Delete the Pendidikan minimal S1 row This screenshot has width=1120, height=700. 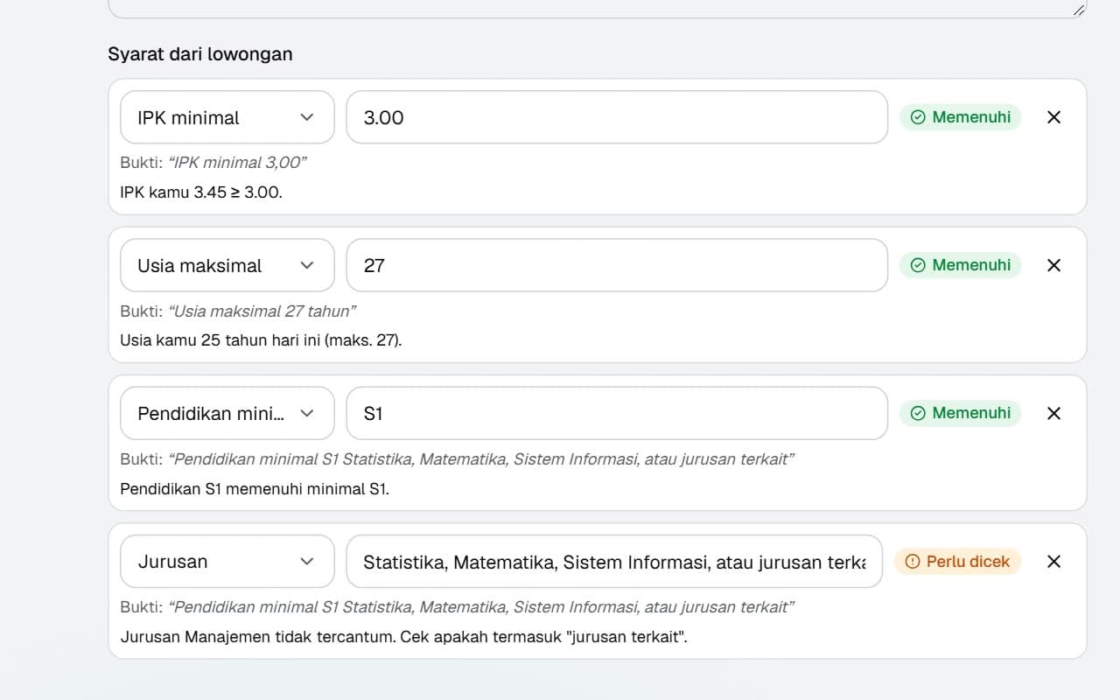point(1053,413)
